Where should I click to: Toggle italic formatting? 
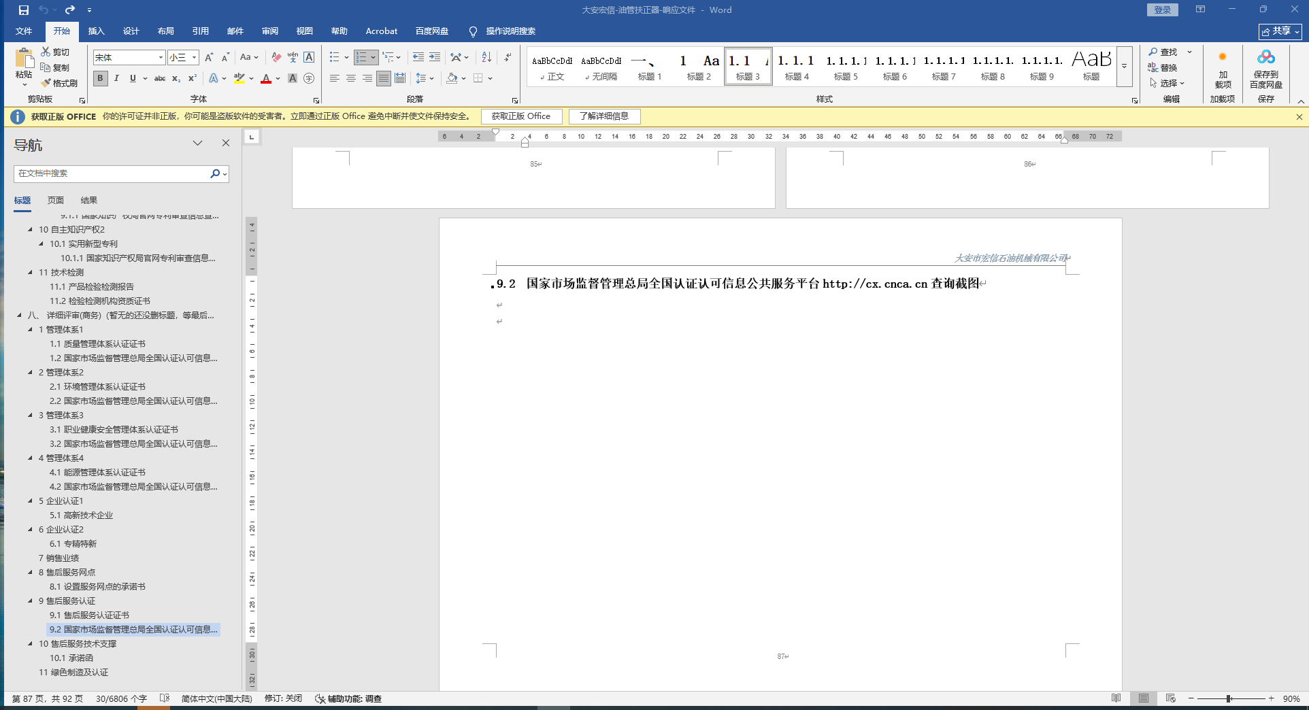click(116, 78)
